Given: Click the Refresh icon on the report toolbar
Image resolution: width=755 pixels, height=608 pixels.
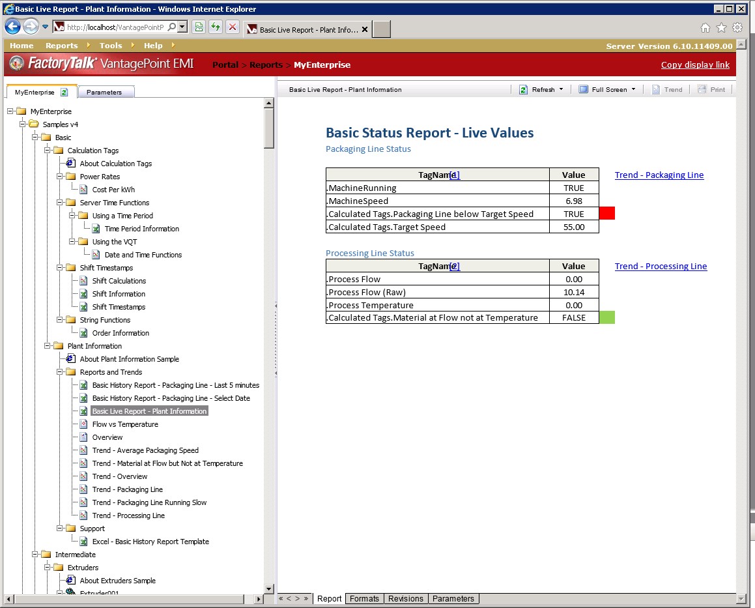Looking at the screenshot, I should point(524,89).
